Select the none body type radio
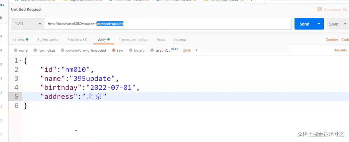 coord(15,50)
